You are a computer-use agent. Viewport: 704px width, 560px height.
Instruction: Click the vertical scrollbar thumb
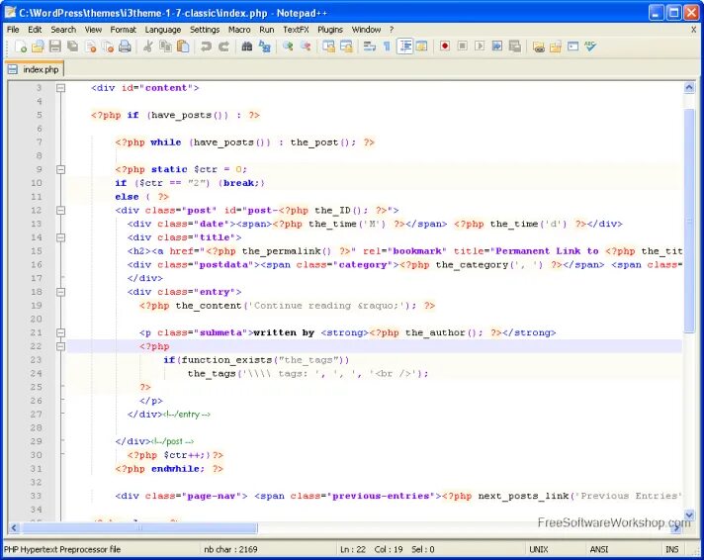coord(689,221)
